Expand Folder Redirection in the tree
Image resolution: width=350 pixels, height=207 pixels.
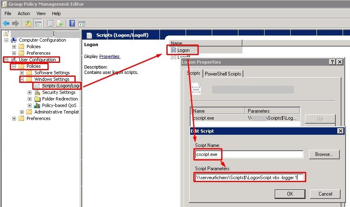pyautogui.click(x=29, y=99)
